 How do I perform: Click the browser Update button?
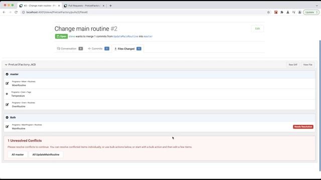tap(311, 12)
